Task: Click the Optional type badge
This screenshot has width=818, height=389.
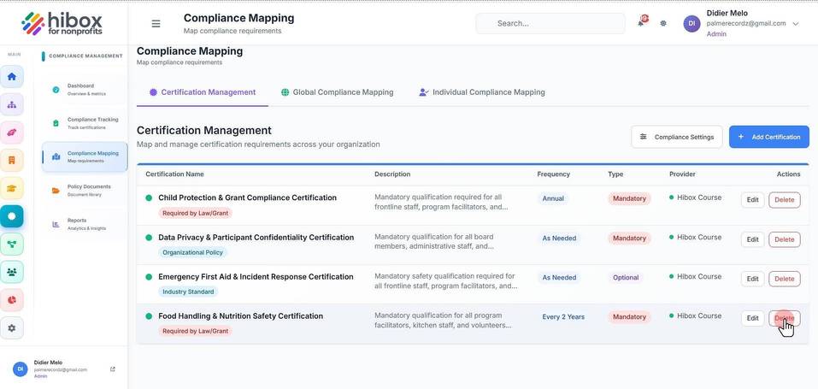Action: 626,278
